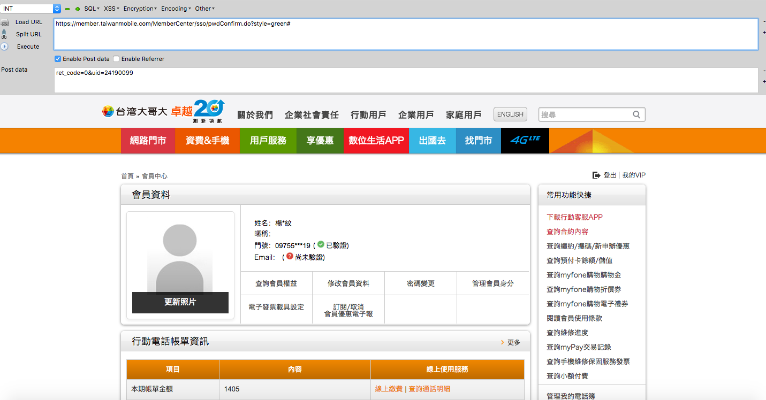Click the 更新照片 button
Image resolution: width=766 pixels, height=400 pixels.
click(x=180, y=302)
